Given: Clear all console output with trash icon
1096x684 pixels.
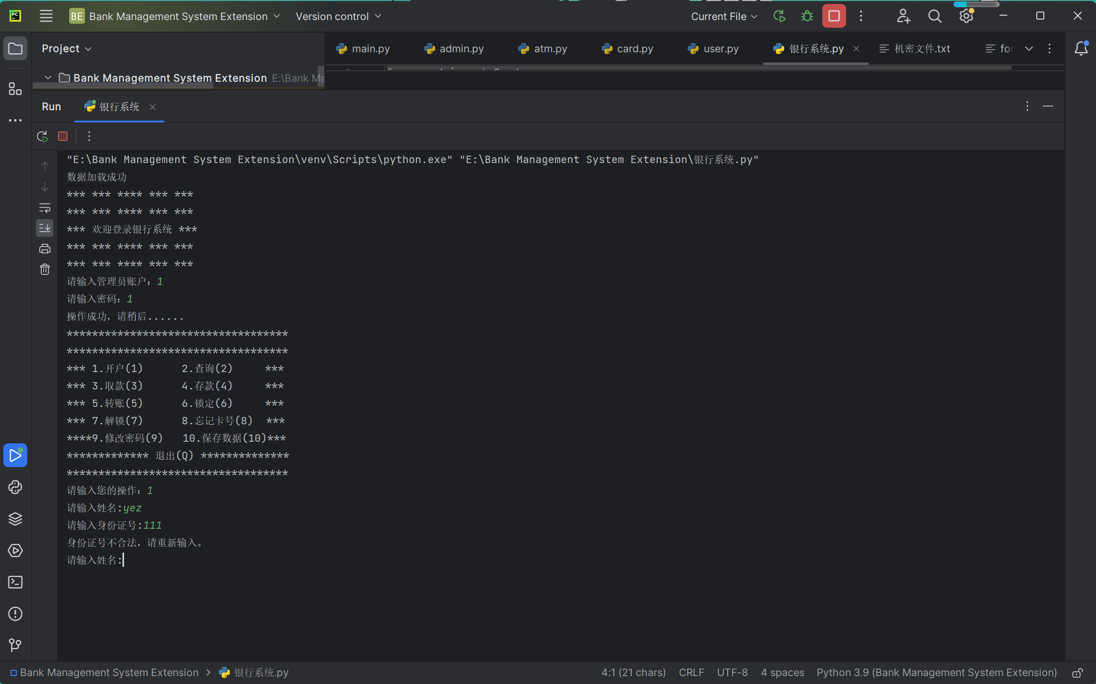Looking at the screenshot, I should (45, 270).
